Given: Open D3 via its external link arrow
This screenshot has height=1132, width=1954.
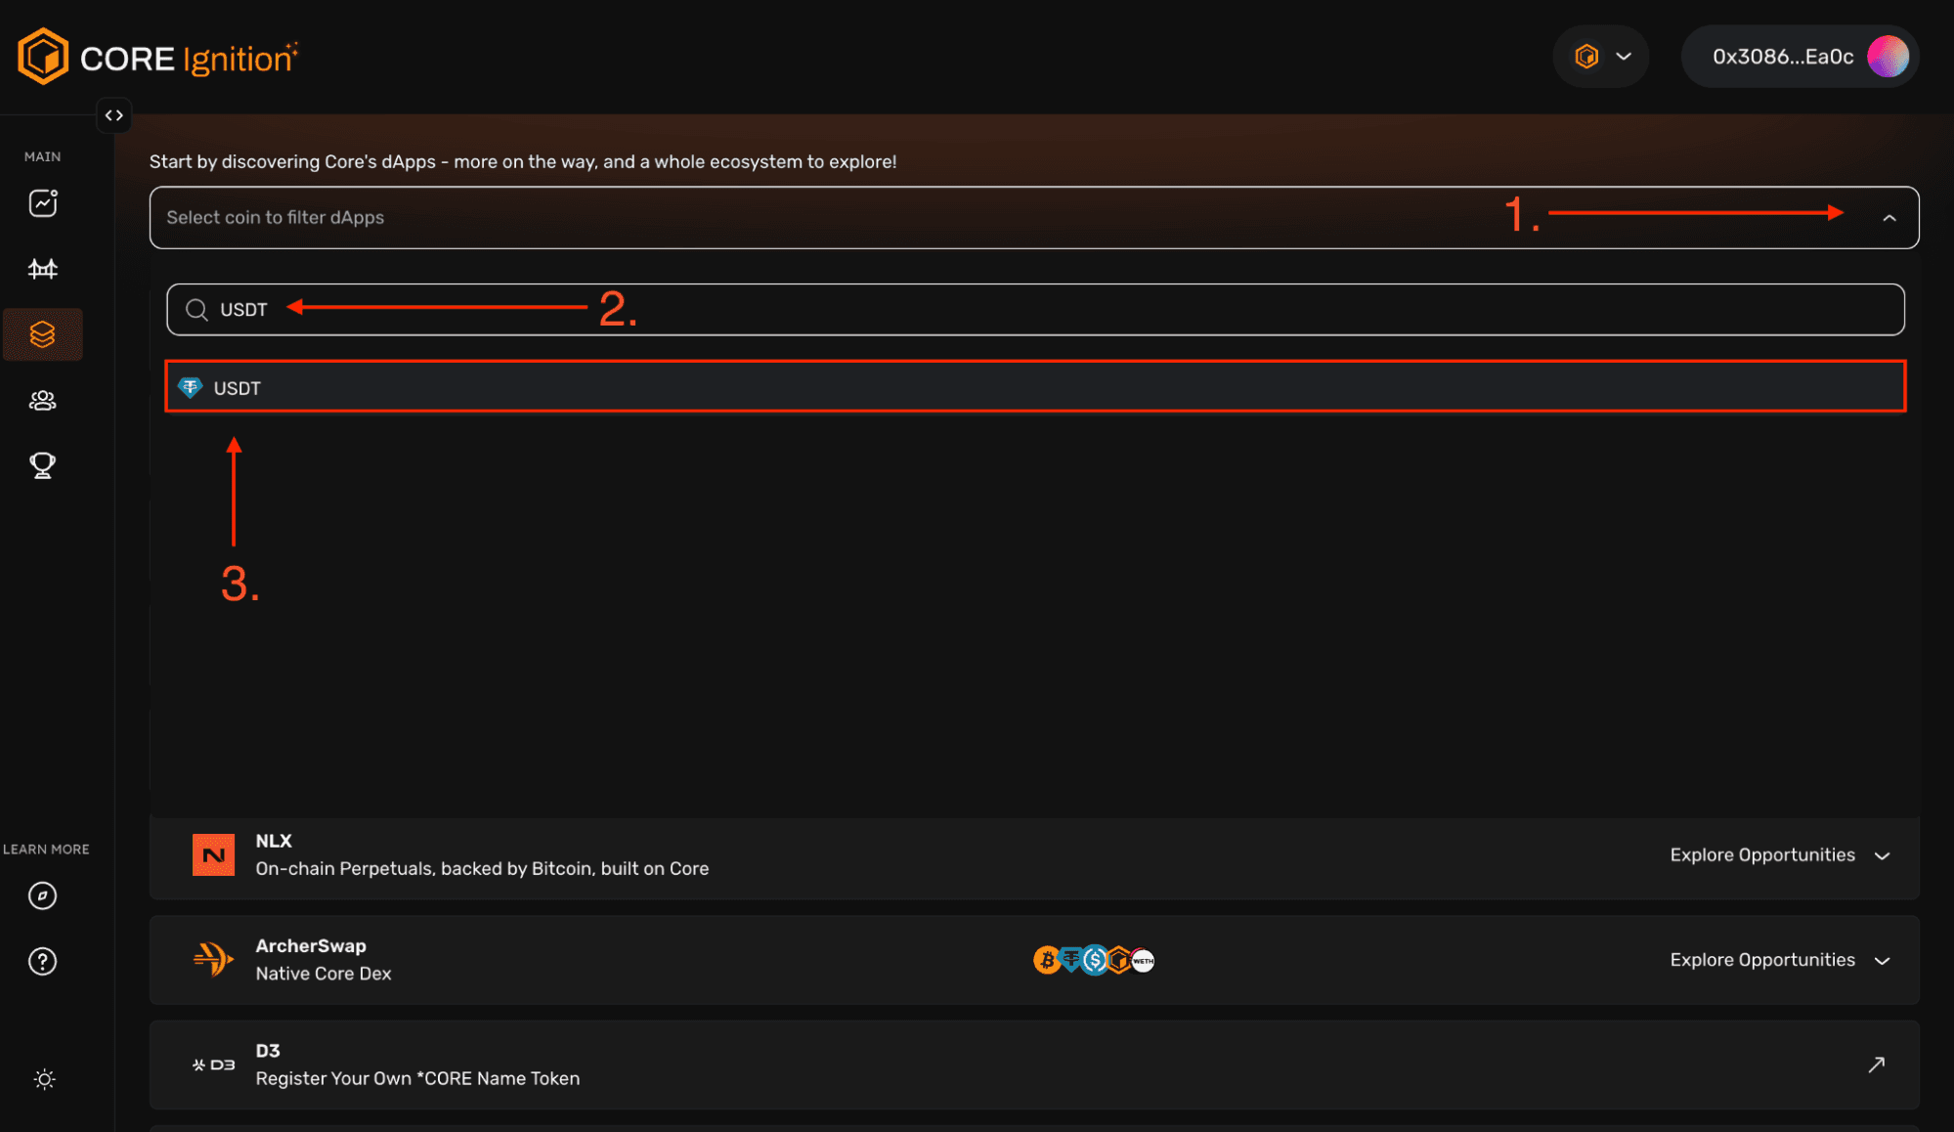Looking at the screenshot, I should [x=1877, y=1065].
